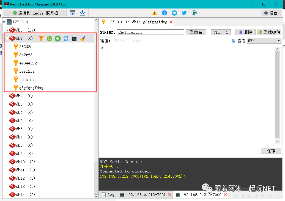The image size is (285, 201).
Task: Click the import connections icon
Action: coord(73,13)
